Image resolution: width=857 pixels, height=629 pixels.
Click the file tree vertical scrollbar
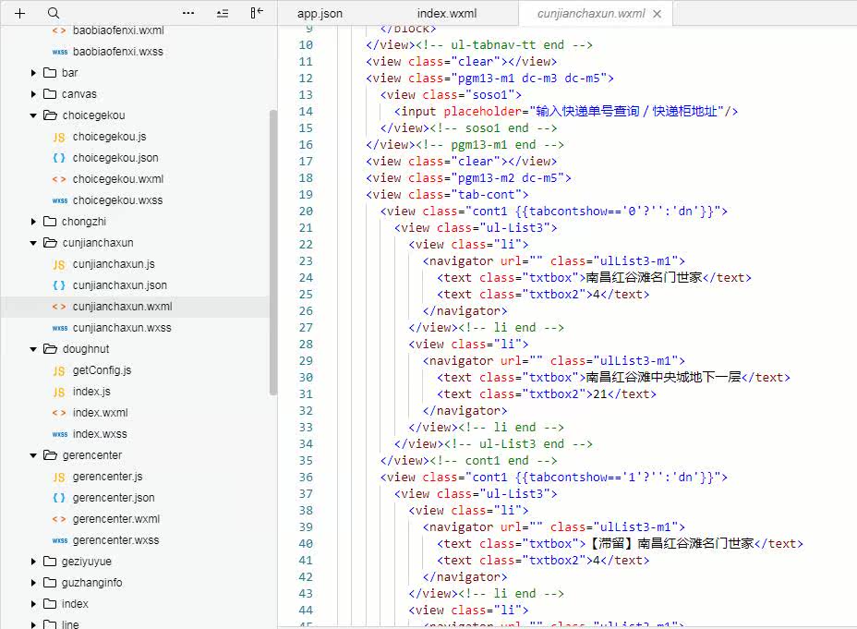click(x=273, y=252)
